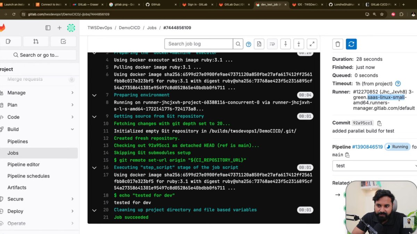This screenshot has width=417, height=234.
Task: Expand the Secure sidebar menu
Action: point(39,199)
